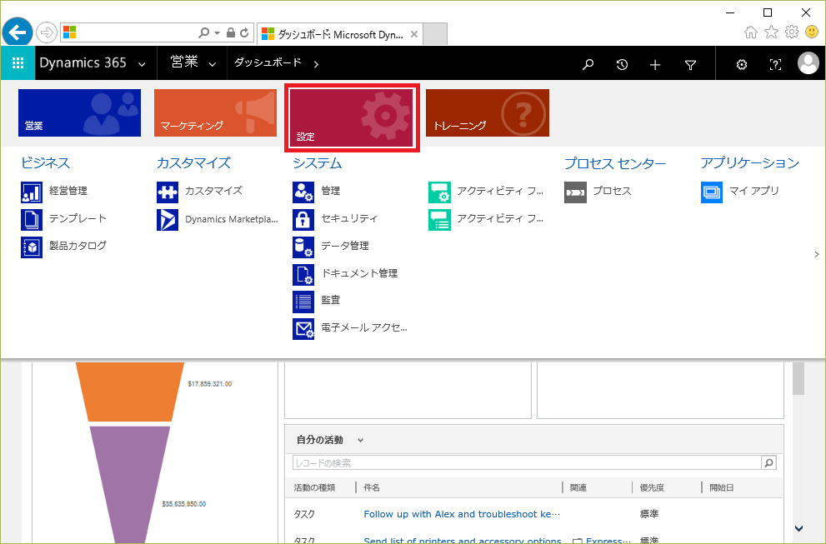This screenshot has width=826, height=544.
Task: Open the settings gear in the black navigation bar
Action: [x=742, y=64]
